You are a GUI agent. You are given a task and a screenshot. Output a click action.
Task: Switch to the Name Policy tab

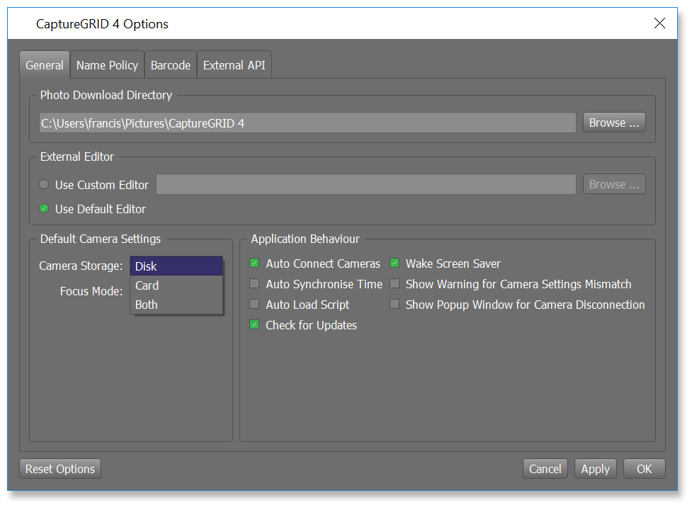click(x=107, y=65)
